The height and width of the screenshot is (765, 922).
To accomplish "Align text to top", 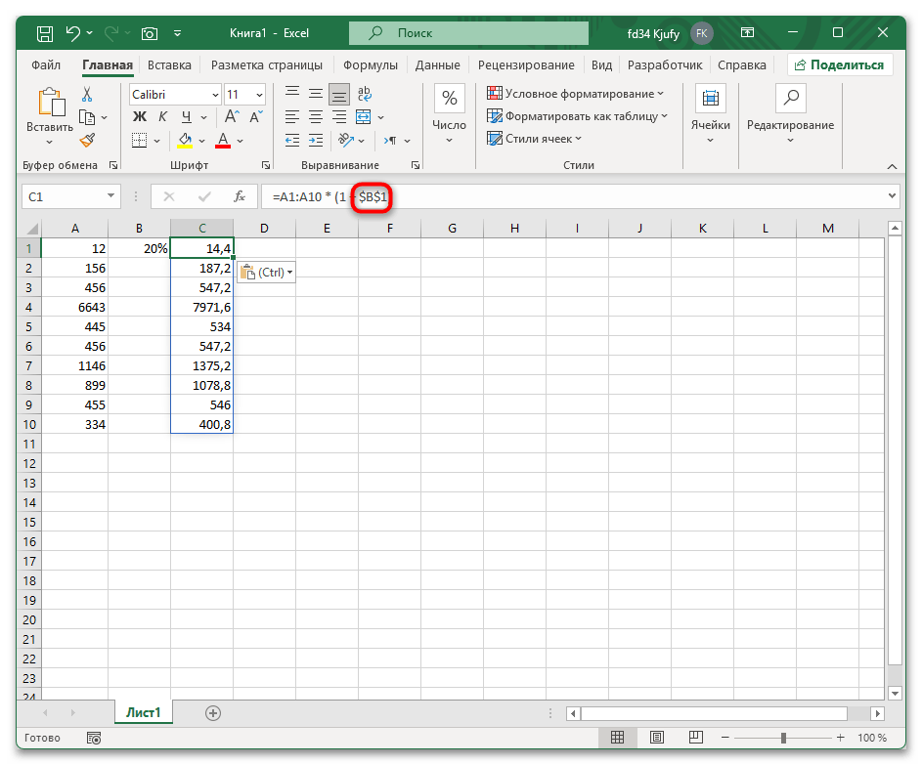I will pyautogui.click(x=292, y=93).
